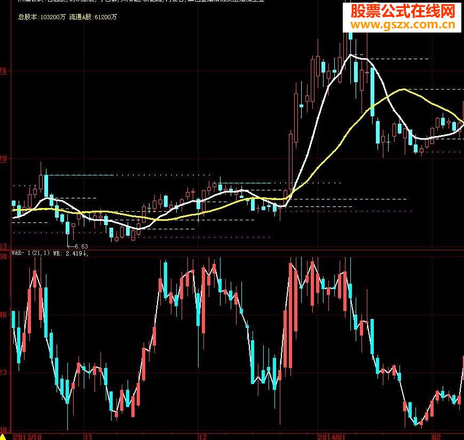Click the arrow pointing to 6.63 low

(x=70, y=246)
